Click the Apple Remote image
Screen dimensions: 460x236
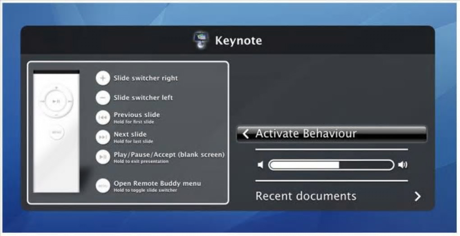pos(56,131)
